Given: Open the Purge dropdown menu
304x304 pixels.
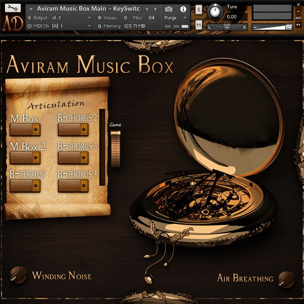Looking at the screenshot, I should (x=175, y=18).
